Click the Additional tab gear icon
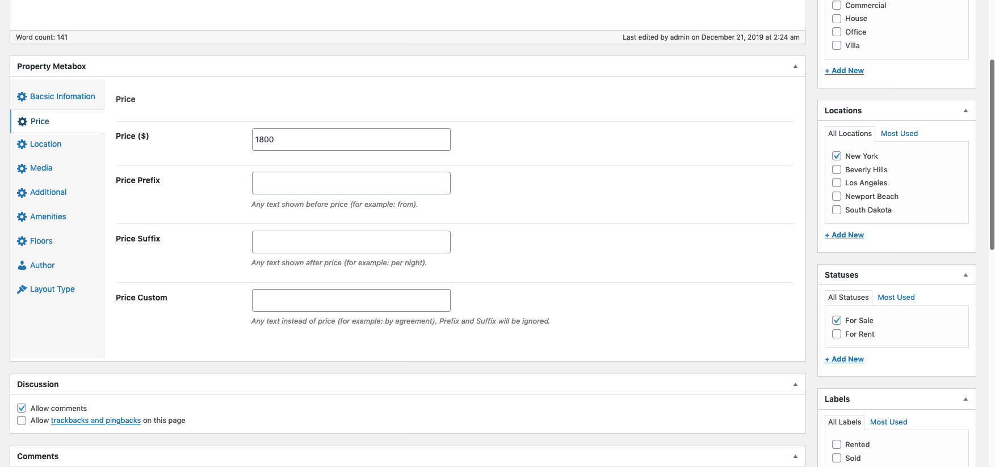The width and height of the screenshot is (995, 467). click(22, 193)
